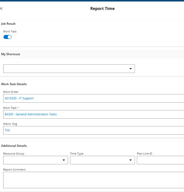
Task: Open the Resource Group dropdown arrow
Action: click(x=64, y=160)
